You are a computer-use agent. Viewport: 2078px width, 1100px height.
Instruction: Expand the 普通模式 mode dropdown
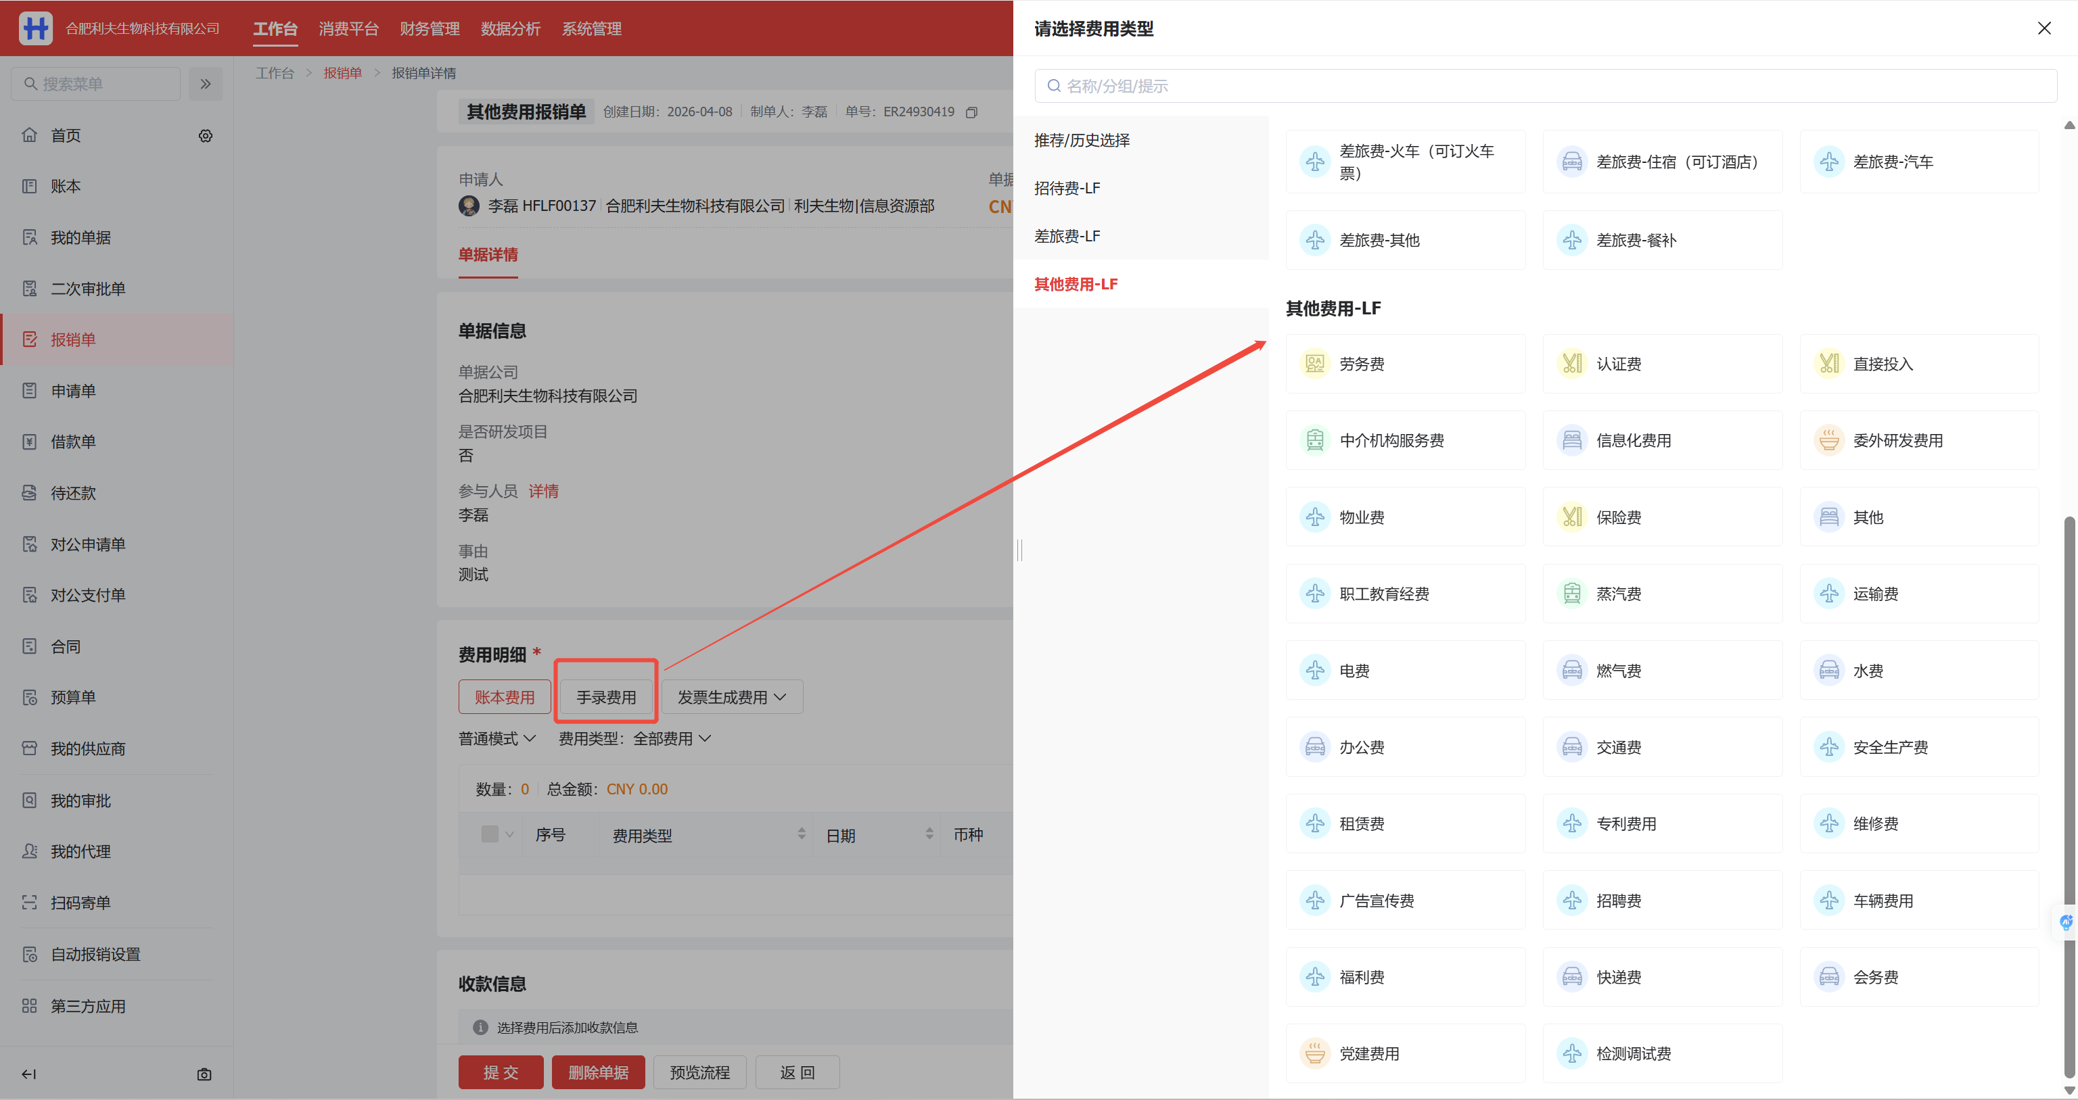(x=497, y=738)
